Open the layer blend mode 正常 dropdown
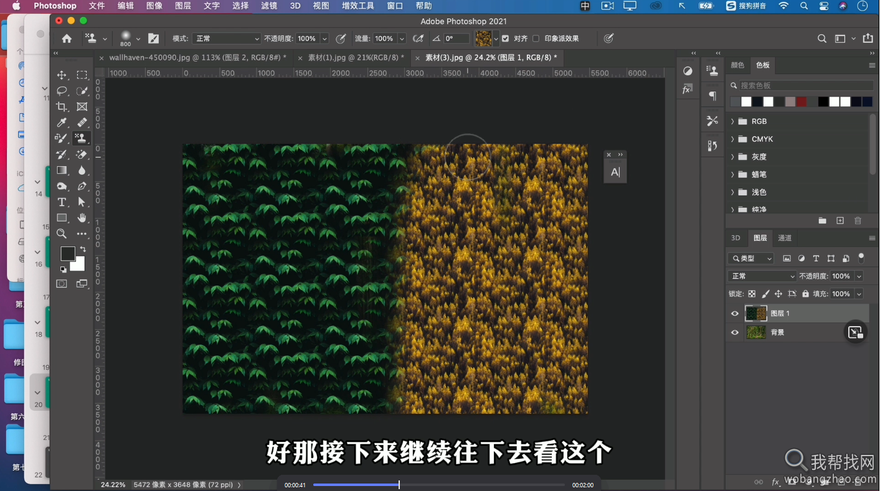The width and height of the screenshot is (880, 491). click(x=762, y=276)
